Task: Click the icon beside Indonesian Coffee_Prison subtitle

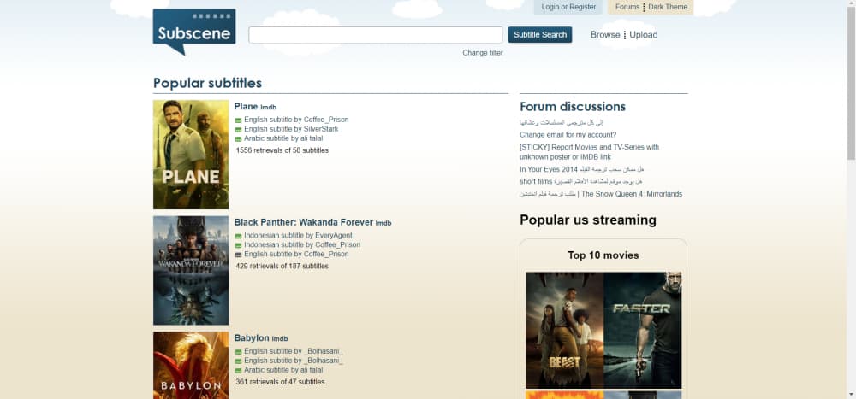Action: (x=238, y=246)
